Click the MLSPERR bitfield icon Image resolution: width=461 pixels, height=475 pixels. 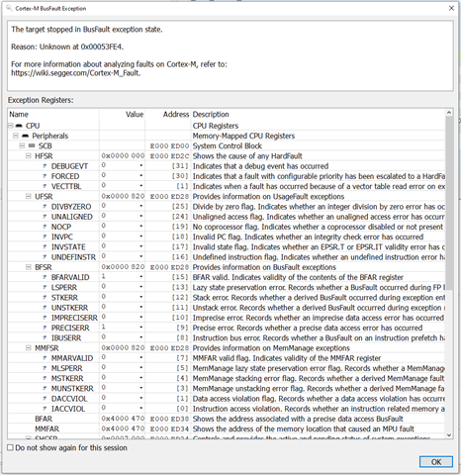[x=45, y=368]
